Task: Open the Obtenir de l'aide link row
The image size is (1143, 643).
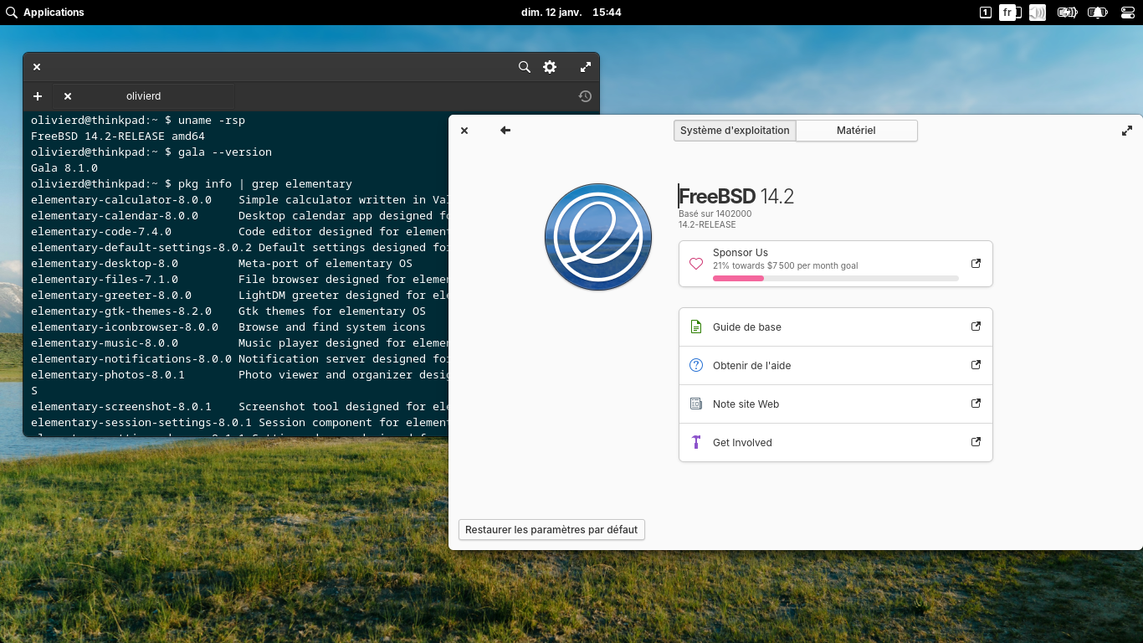Action: (x=836, y=366)
